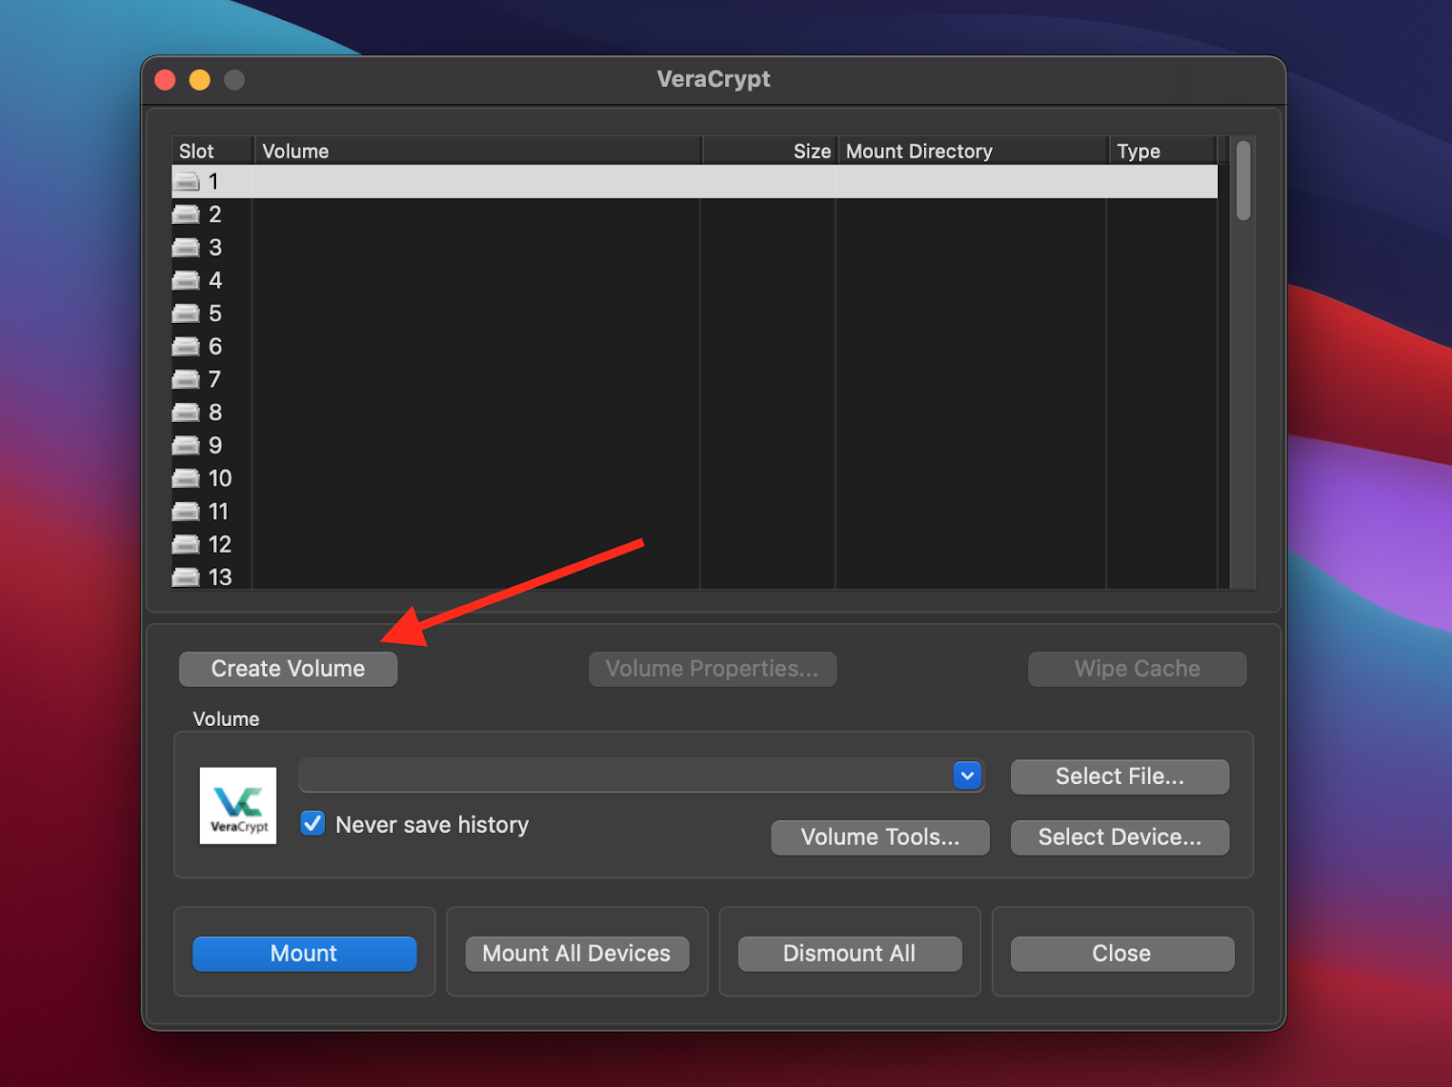Select slot number 12 label
1452x1087 pixels.
click(220, 544)
